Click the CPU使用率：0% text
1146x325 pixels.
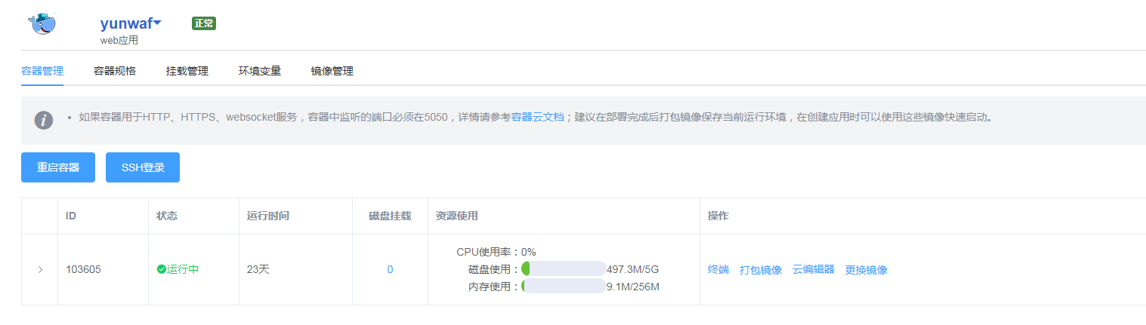click(x=496, y=252)
